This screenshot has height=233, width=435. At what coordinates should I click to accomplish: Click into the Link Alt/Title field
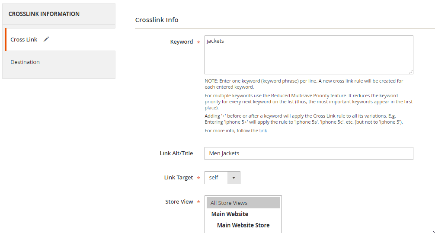(x=308, y=153)
